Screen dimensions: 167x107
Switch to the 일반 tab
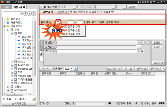pos(7,7)
